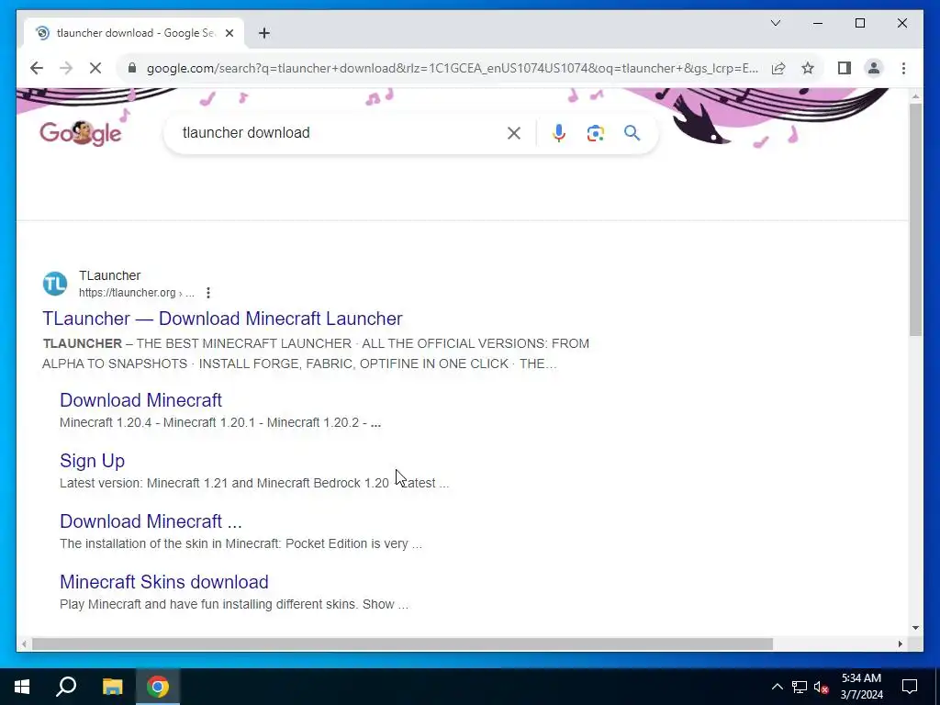Click the scroll right arrow
This screenshot has height=705, width=940.
900,643
